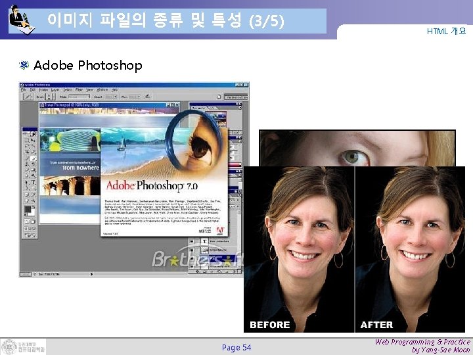The image size is (473, 355).
Task: Select the highlighted Brush tool in toolbox
Action: point(34,158)
